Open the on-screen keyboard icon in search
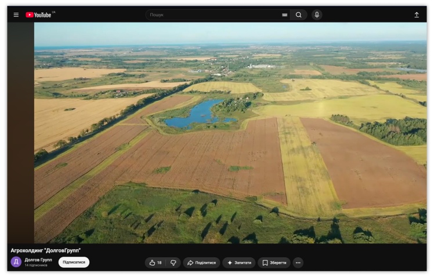The width and height of the screenshot is (434, 277). coord(284,15)
